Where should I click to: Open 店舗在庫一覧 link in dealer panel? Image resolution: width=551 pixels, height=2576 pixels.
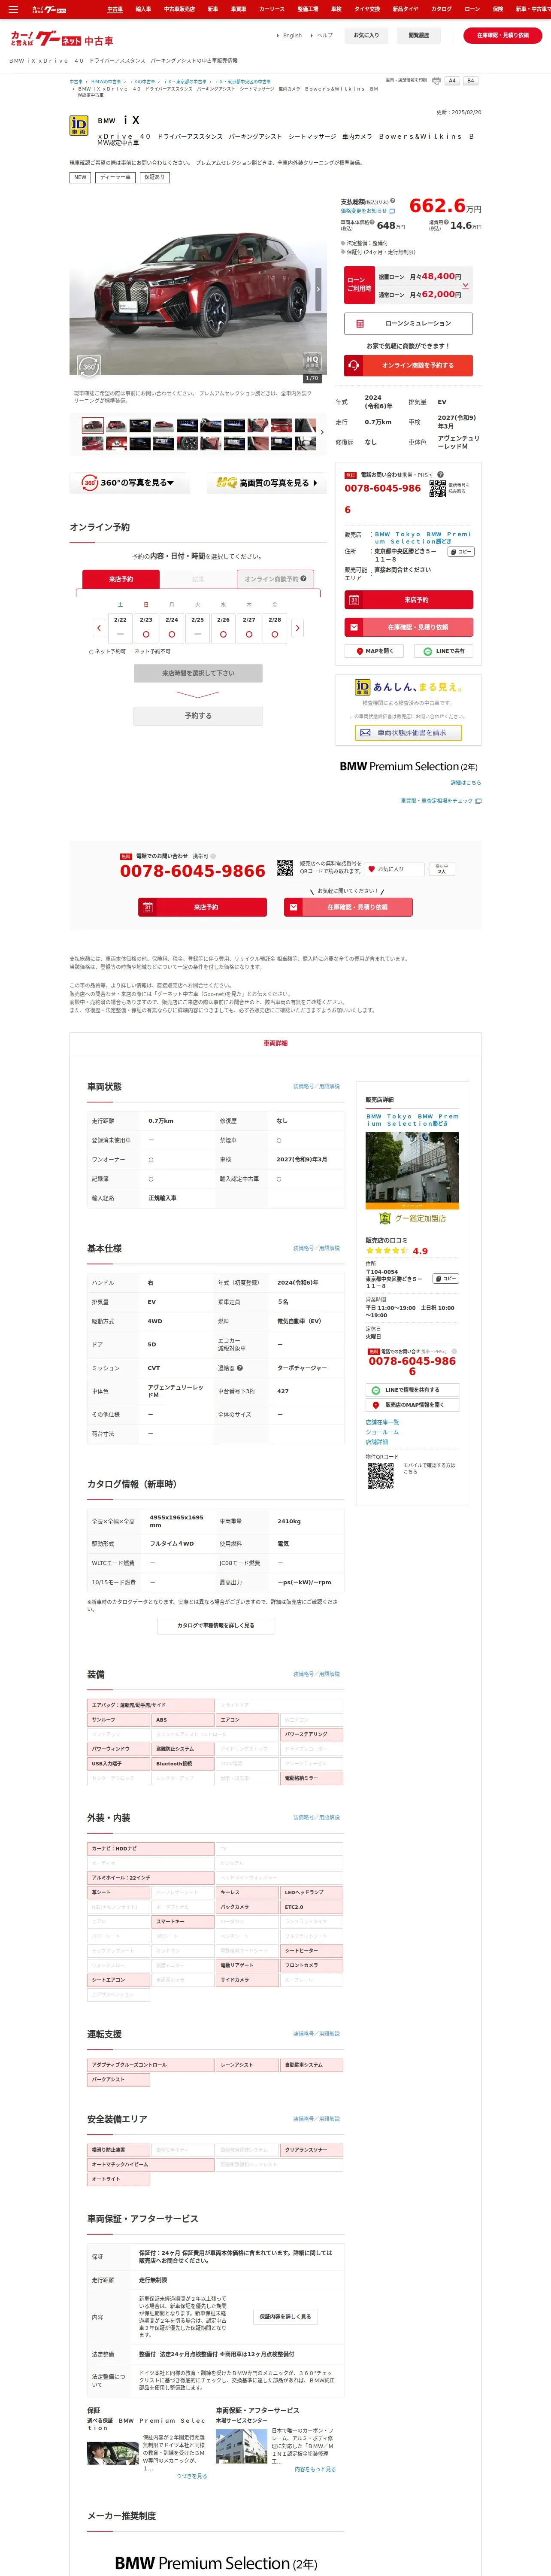pyautogui.click(x=382, y=1421)
